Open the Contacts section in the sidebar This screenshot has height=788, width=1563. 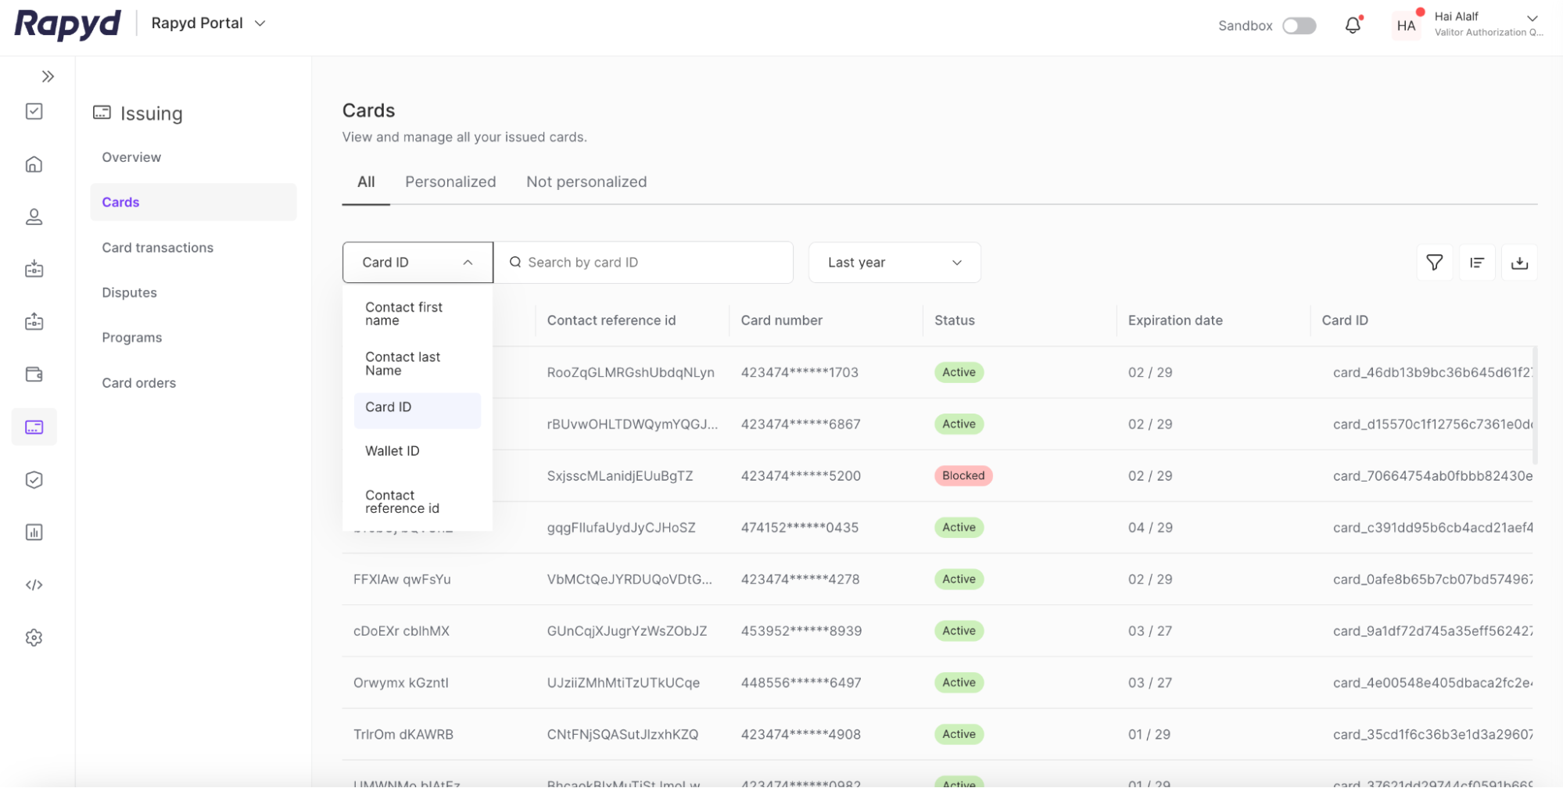click(x=34, y=217)
